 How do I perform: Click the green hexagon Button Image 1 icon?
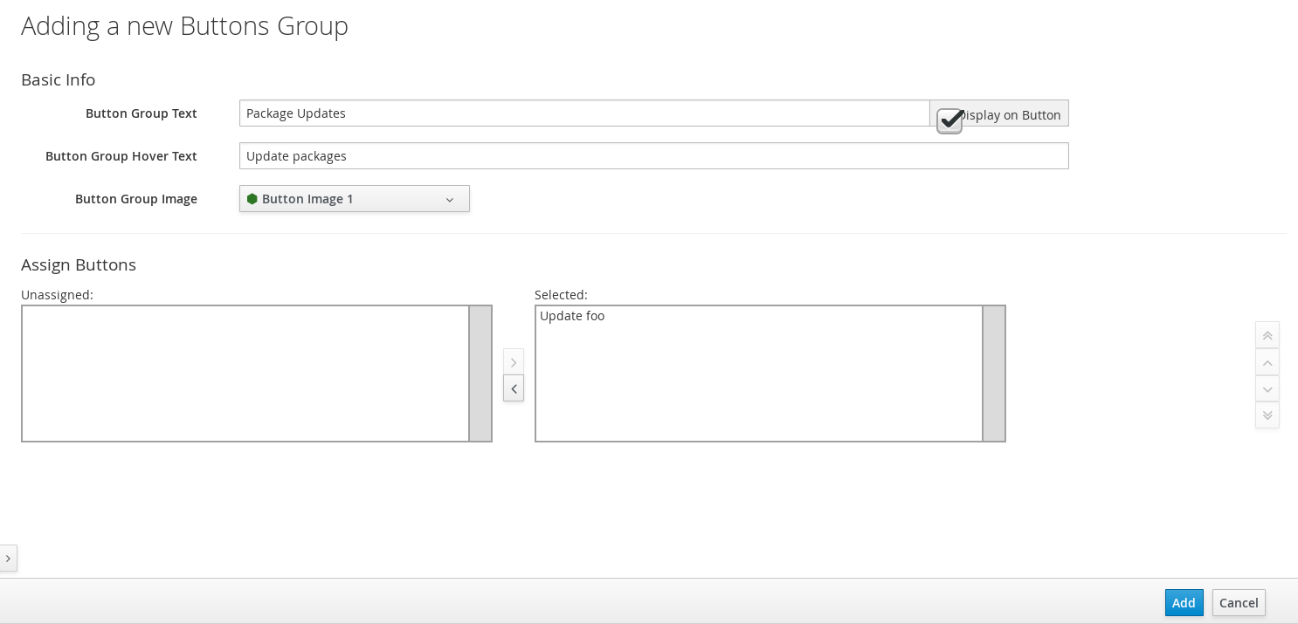(252, 199)
